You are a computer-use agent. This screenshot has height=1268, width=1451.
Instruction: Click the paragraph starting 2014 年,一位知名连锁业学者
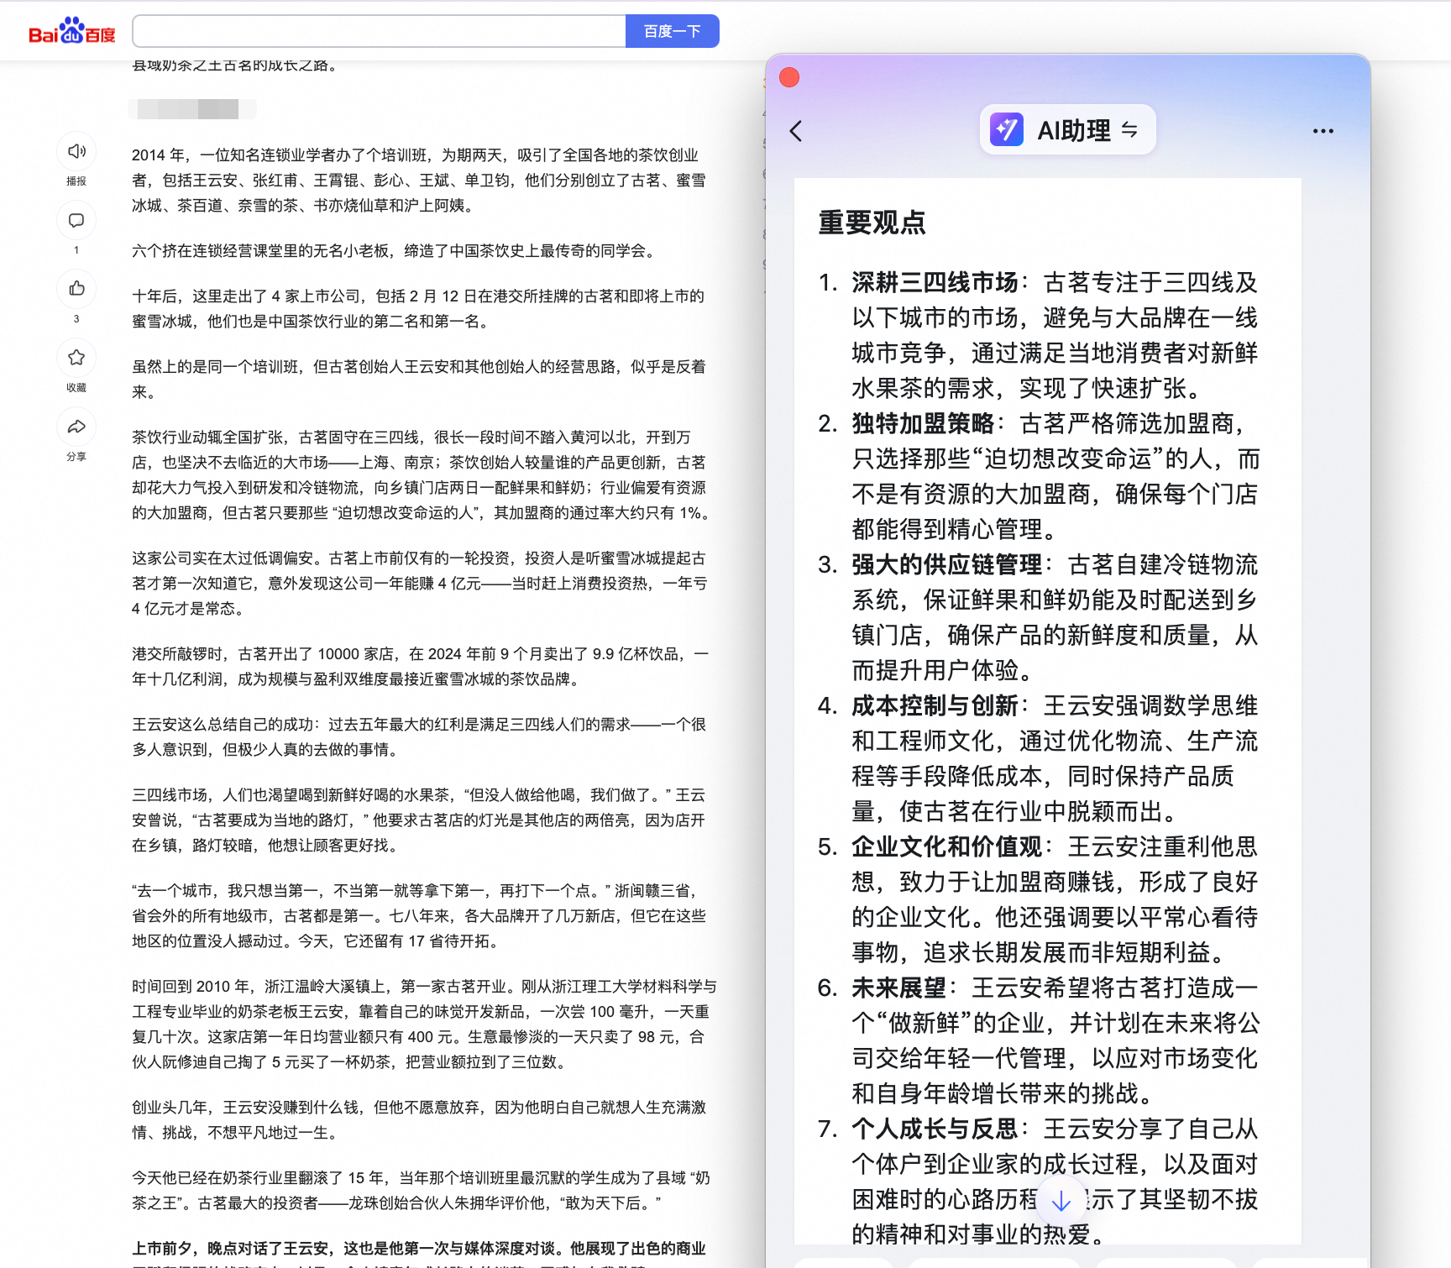418,181
